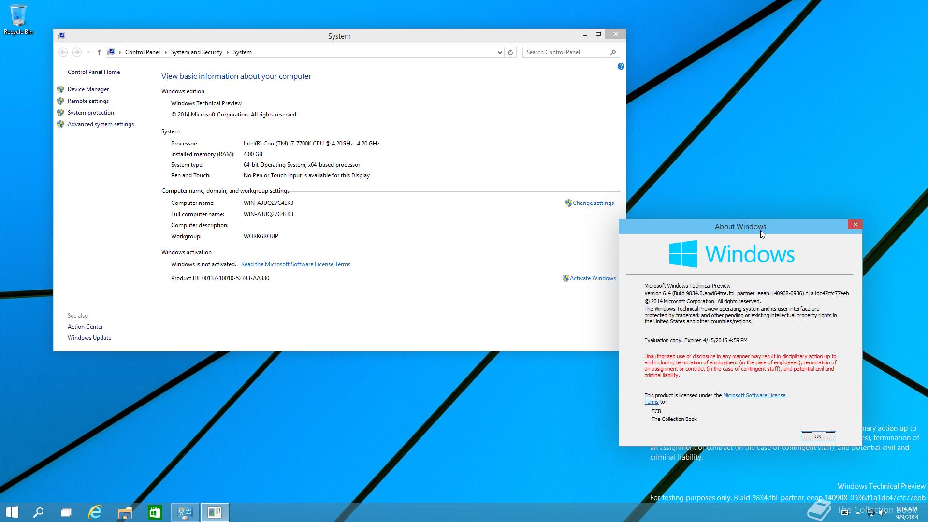Open the Search magnifier on taskbar
928x522 pixels.
point(38,512)
